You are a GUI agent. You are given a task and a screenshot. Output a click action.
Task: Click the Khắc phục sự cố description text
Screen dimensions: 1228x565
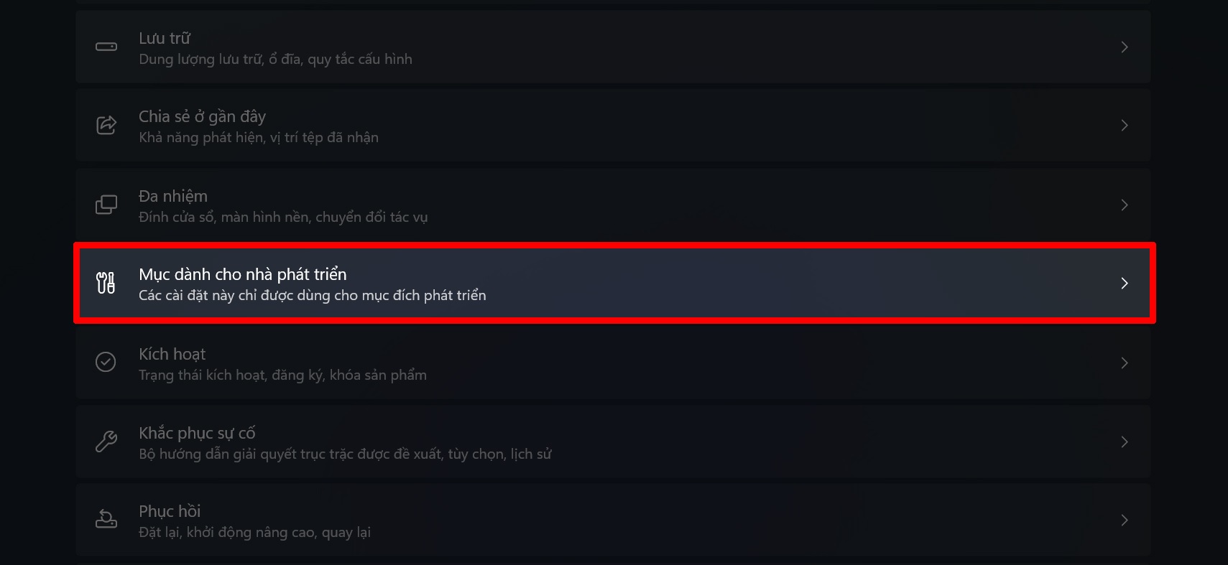(x=345, y=454)
